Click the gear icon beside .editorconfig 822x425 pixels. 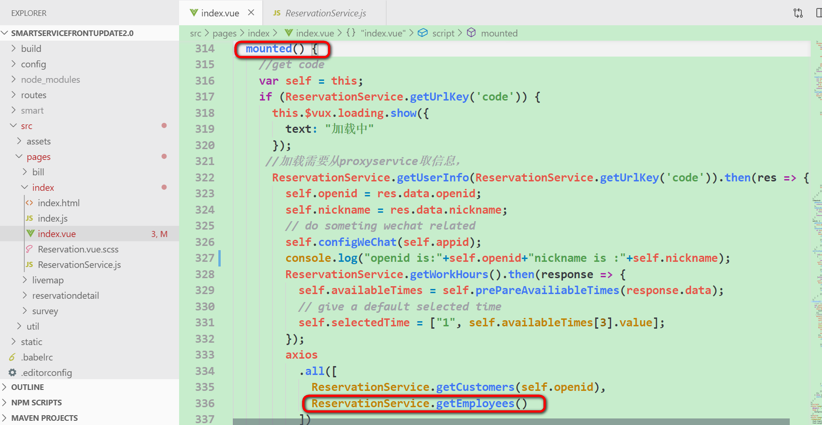click(x=13, y=373)
